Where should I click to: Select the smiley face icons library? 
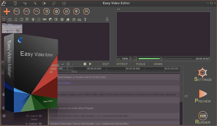[x=39, y=20]
